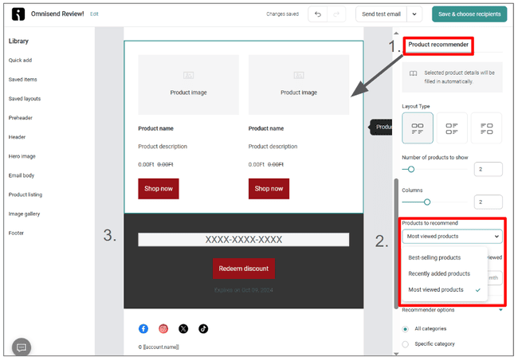Open the Products to recommend dropdown

(x=452, y=236)
